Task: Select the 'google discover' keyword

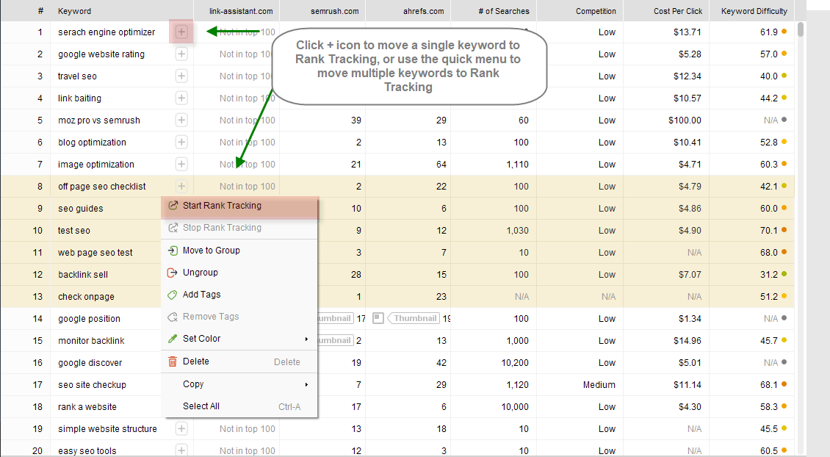Action: click(x=90, y=363)
